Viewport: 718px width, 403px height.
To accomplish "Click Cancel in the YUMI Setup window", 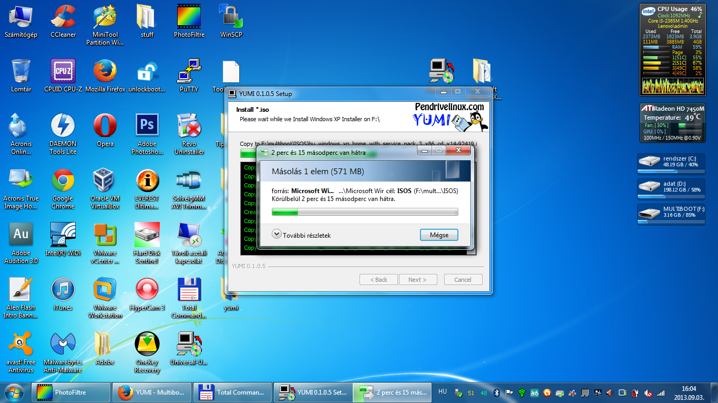I will click(463, 280).
